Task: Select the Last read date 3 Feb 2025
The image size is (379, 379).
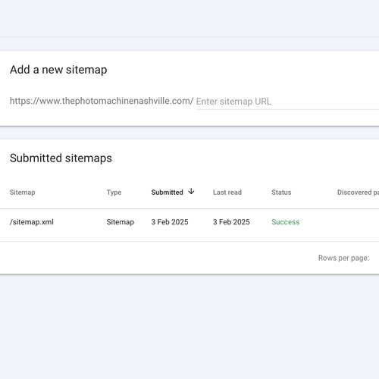Action: (231, 222)
